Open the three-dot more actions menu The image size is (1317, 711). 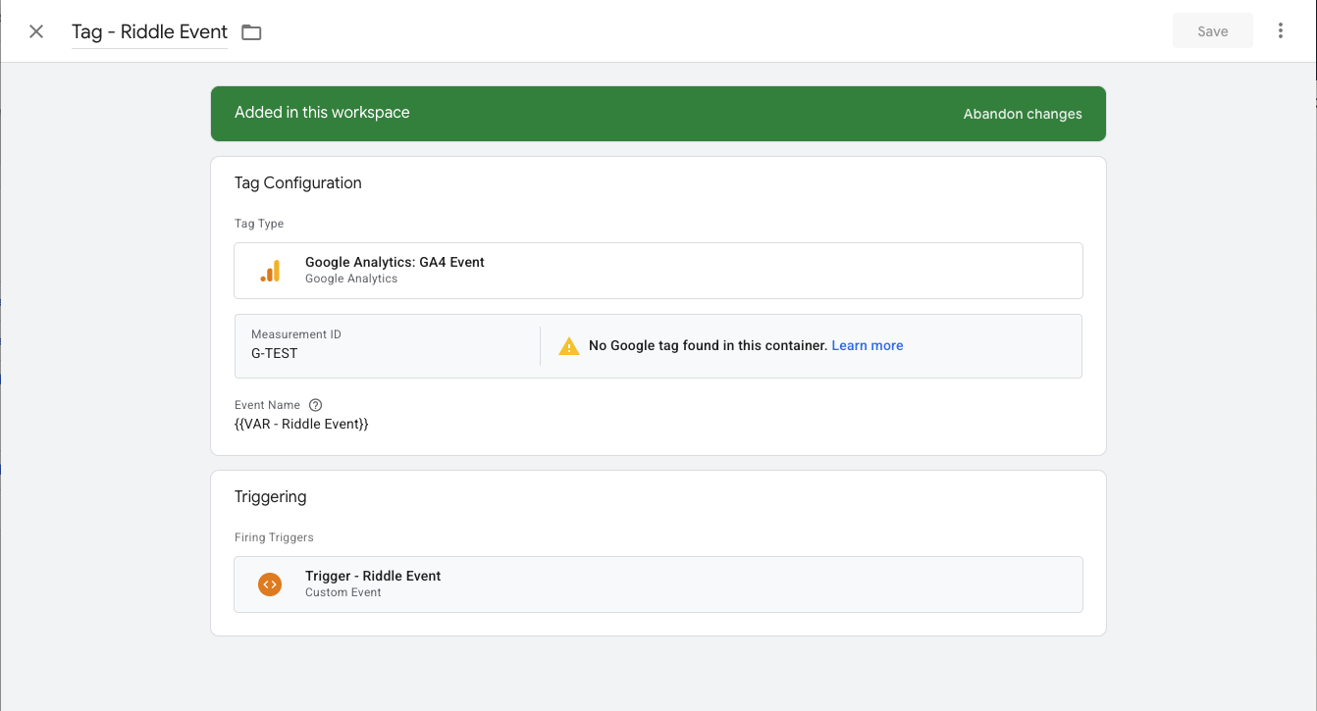coord(1280,31)
